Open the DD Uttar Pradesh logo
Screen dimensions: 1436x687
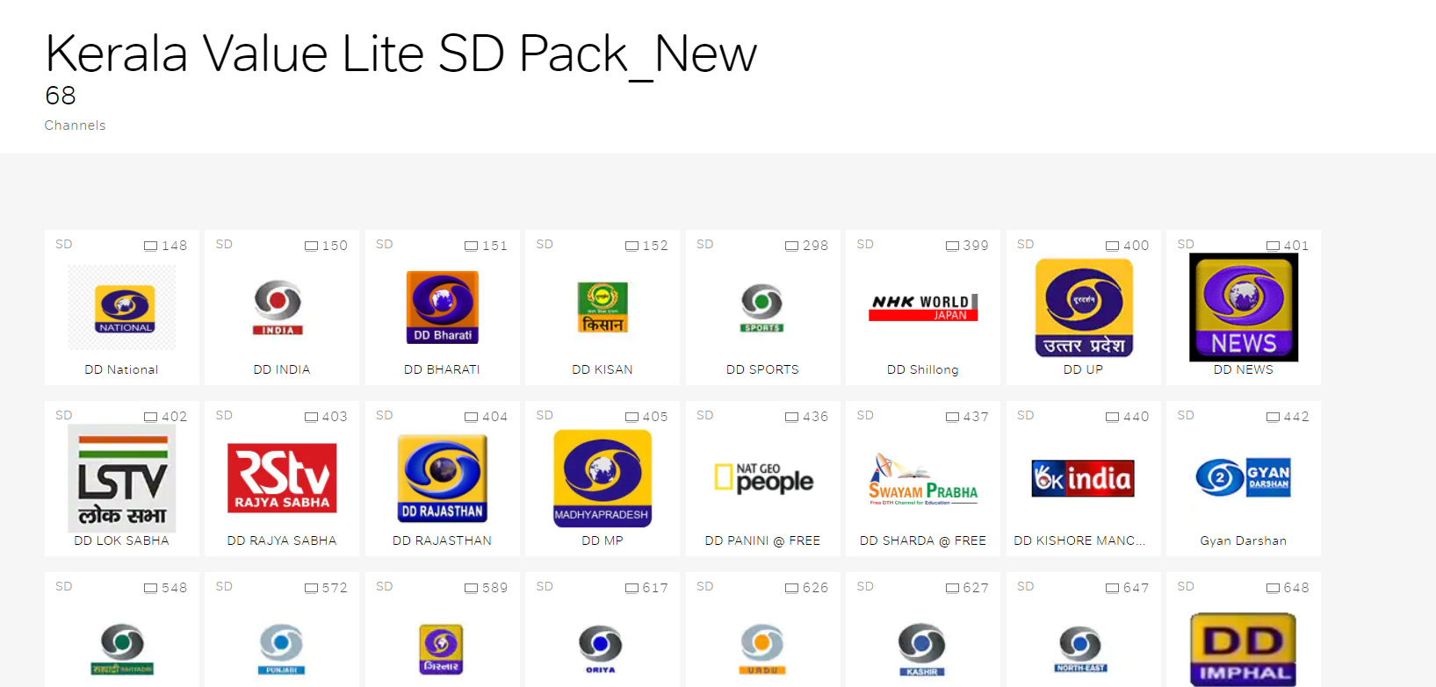coord(1084,308)
